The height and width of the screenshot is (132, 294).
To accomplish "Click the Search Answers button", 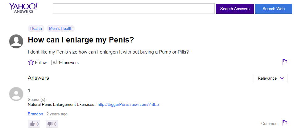I will (x=235, y=9).
